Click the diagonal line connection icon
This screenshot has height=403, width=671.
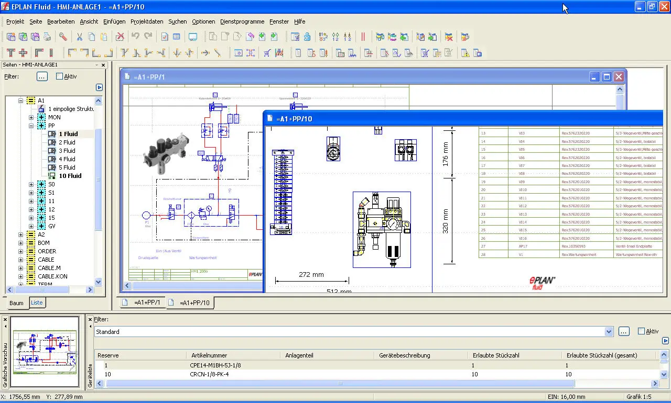point(218,53)
